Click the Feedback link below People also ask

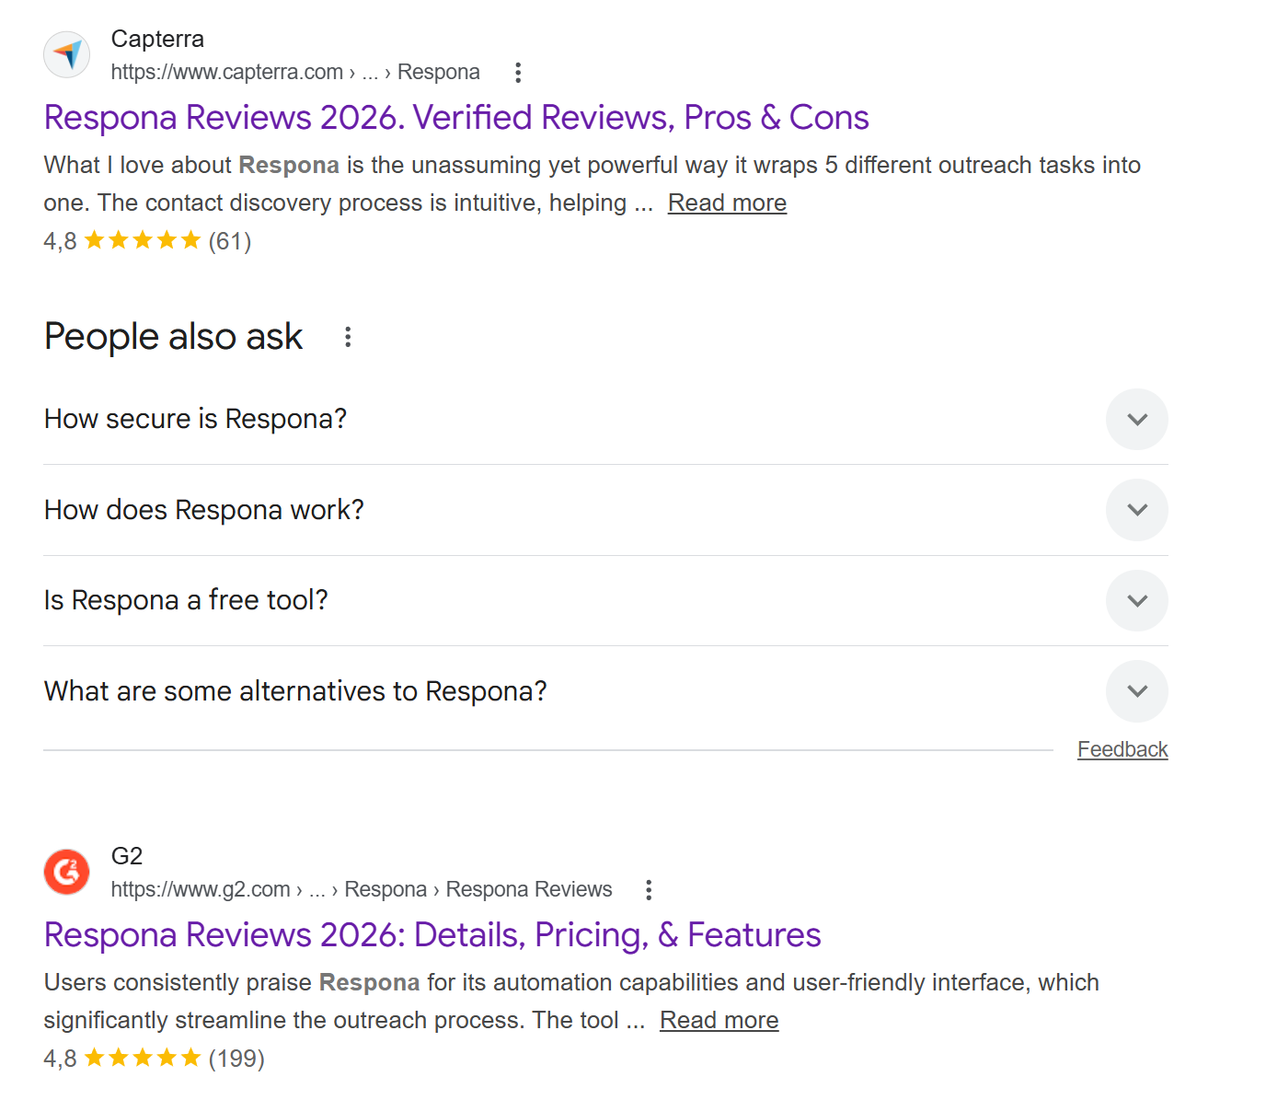click(x=1122, y=748)
